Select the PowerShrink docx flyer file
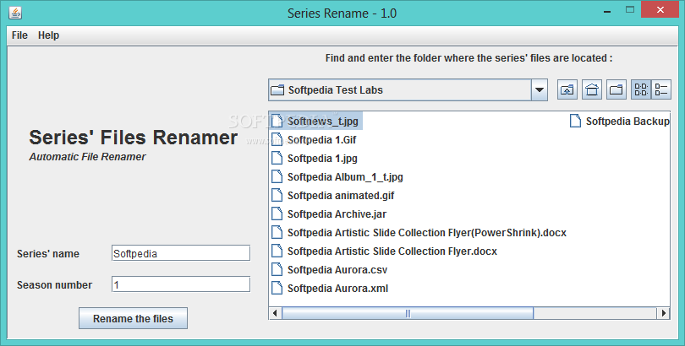The image size is (685, 346). point(419,233)
